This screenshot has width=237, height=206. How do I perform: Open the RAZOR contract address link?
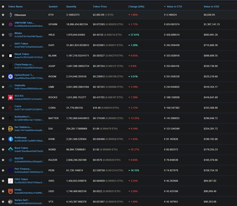(30, 162)
